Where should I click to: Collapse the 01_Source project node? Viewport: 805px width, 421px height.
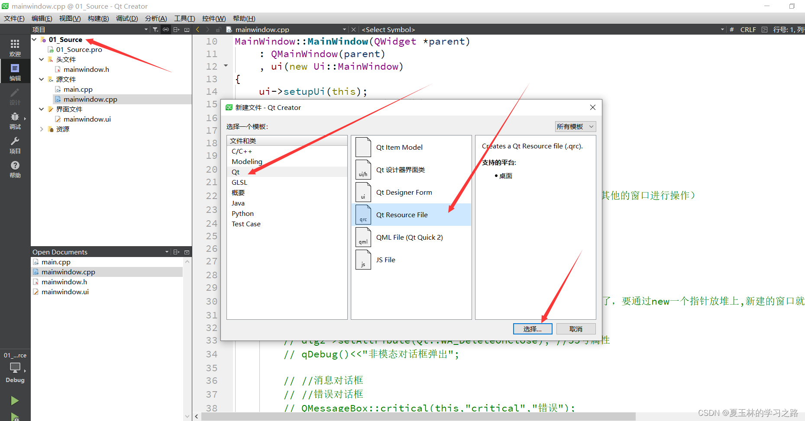tap(34, 39)
